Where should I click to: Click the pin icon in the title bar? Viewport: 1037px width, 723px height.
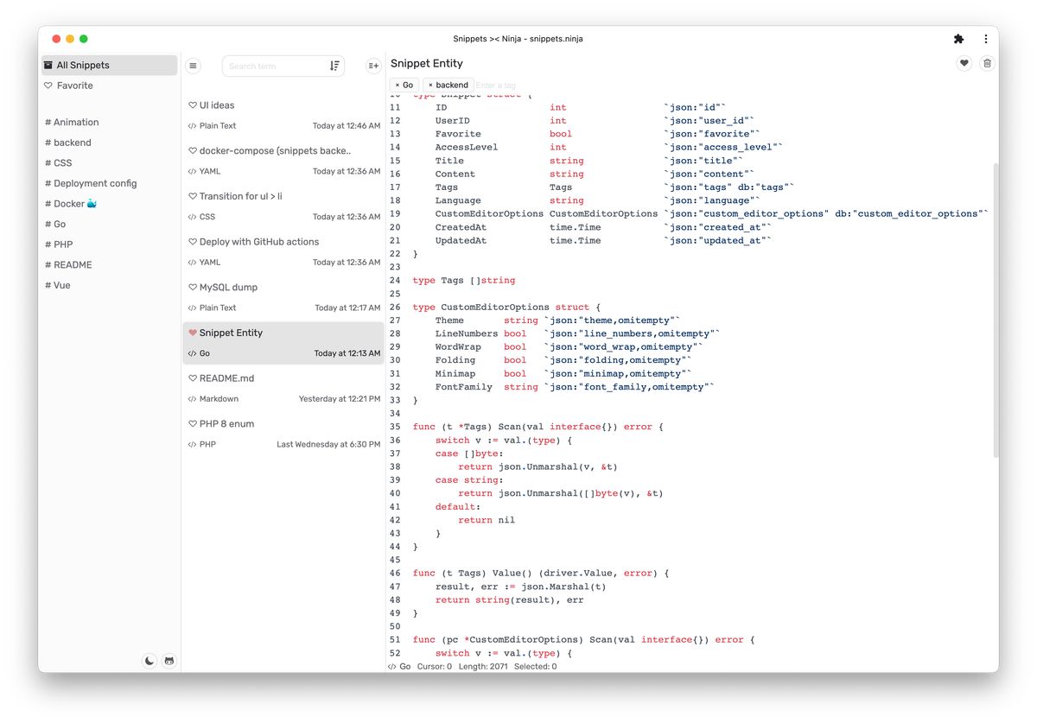(x=957, y=39)
